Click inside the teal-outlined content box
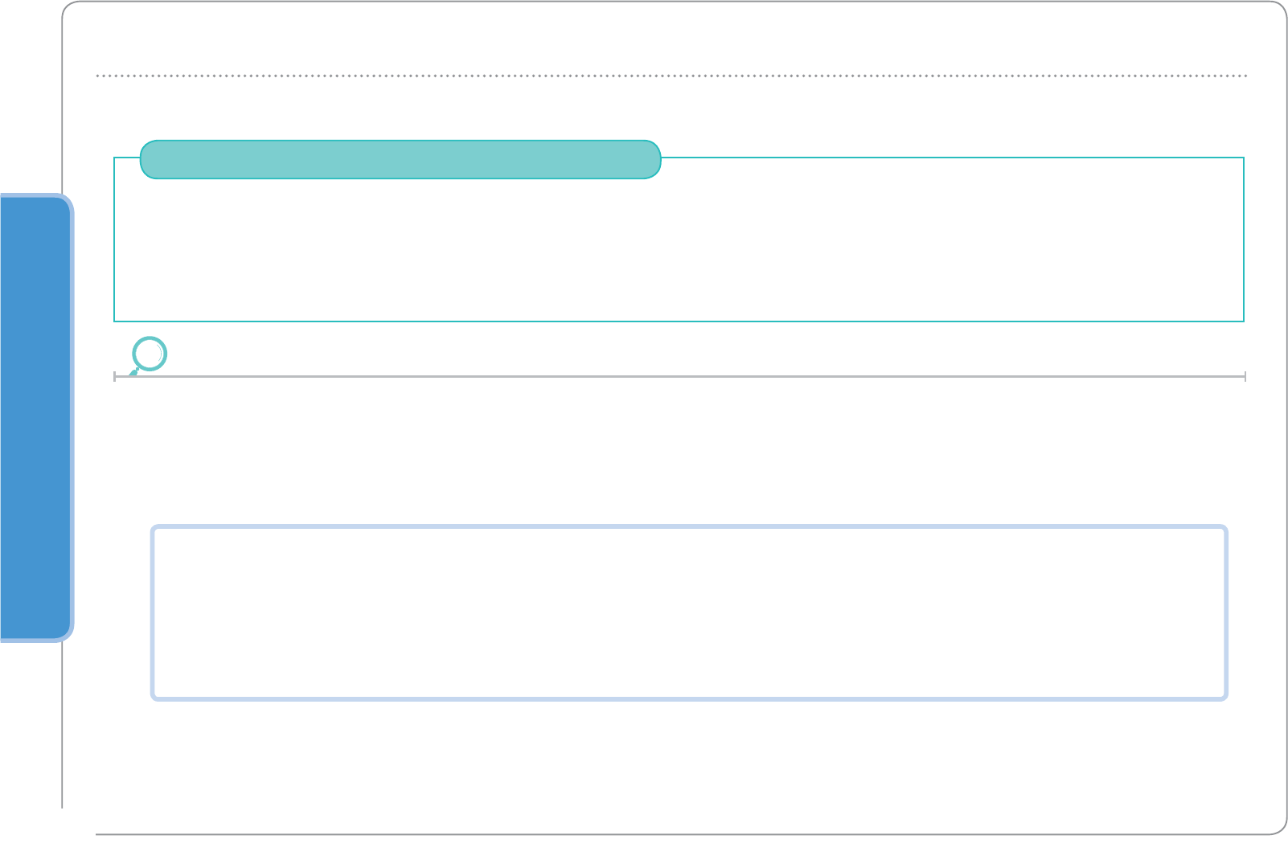This screenshot has width=1288, height=864. [x=679, y=249]
